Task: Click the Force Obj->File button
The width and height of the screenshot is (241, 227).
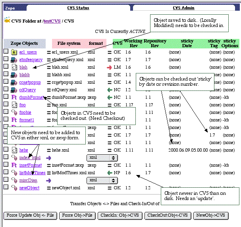Action: (77, 215)
